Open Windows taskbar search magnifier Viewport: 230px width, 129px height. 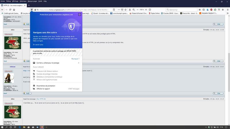(x=6, y=127)
